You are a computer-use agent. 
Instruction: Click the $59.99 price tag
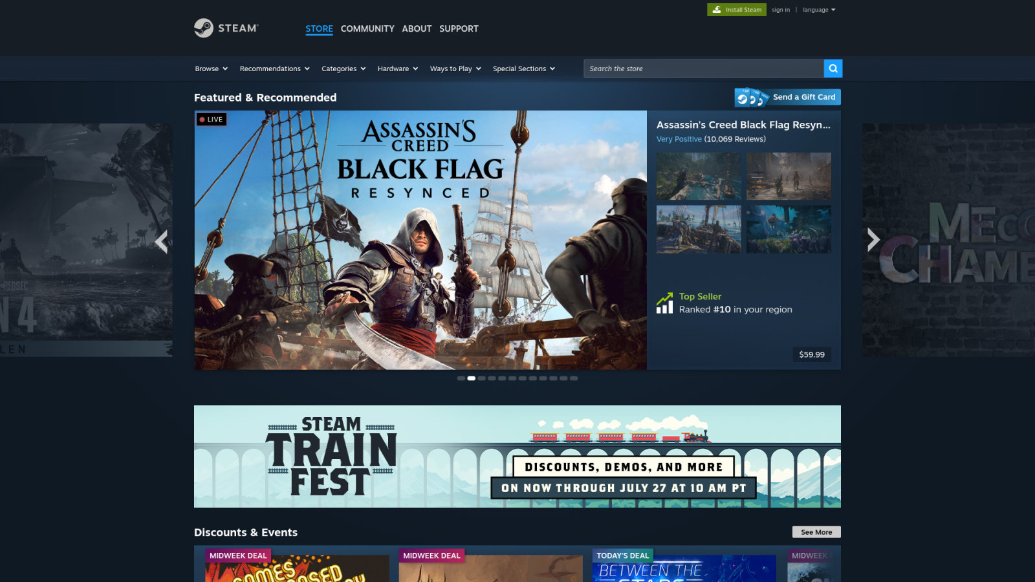812,354
